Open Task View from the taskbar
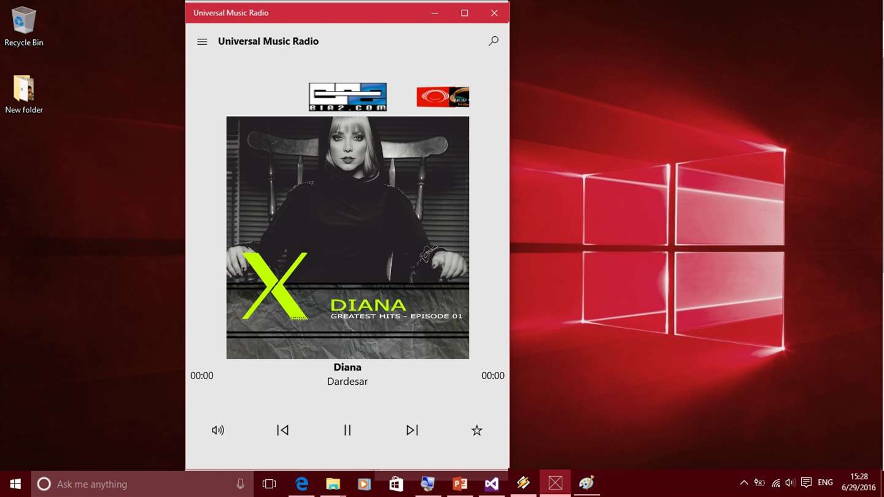 tap(269, 484)
